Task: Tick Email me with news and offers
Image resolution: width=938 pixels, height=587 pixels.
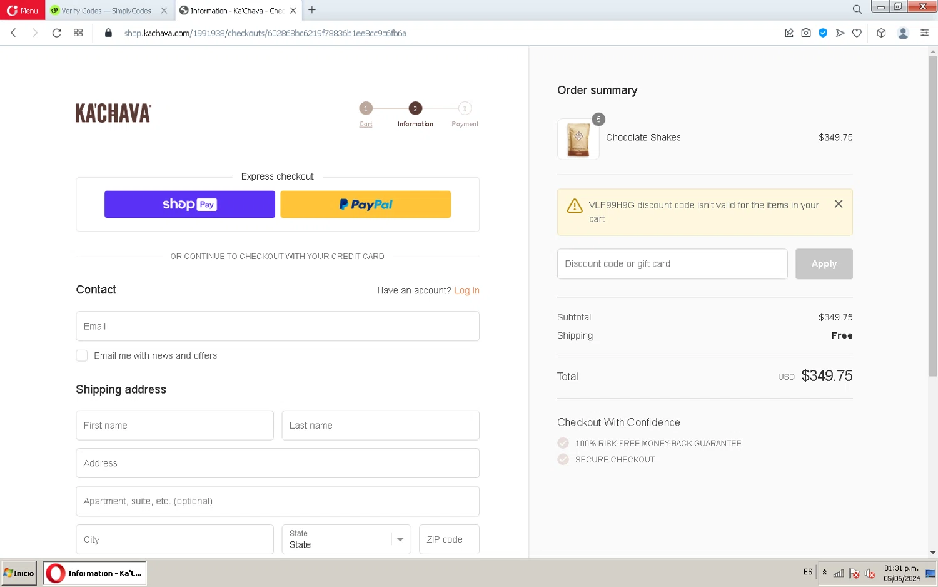Action: 82,355
